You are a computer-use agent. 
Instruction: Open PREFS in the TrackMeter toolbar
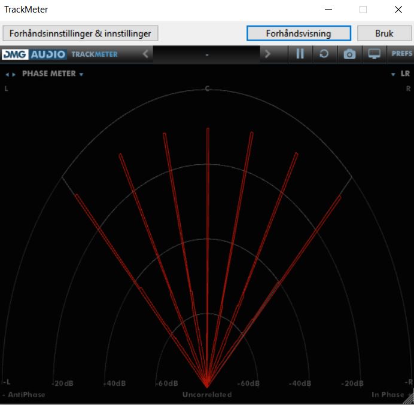[x=401, y=54]
